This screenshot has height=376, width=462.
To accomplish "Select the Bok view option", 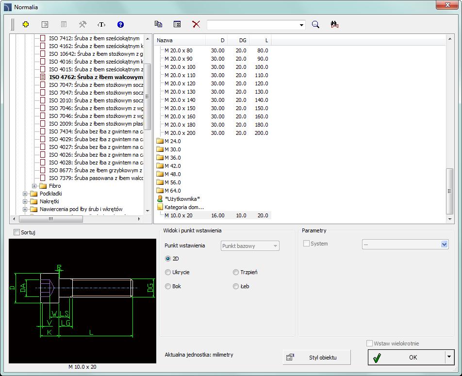I will (x=168, y=286).
